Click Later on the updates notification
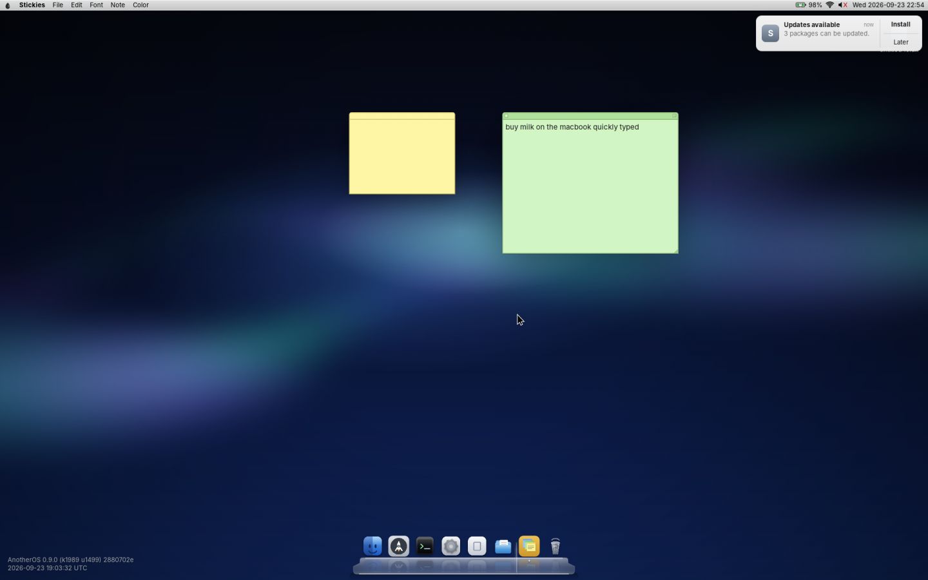Image resolution: width=928 pixels, height=580 pixels. pyautogui.click(x=900, y=42)
